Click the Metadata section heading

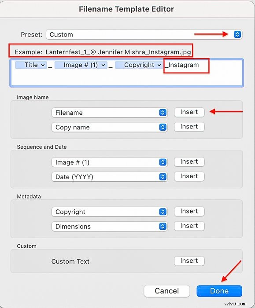[x=29, y=196]
